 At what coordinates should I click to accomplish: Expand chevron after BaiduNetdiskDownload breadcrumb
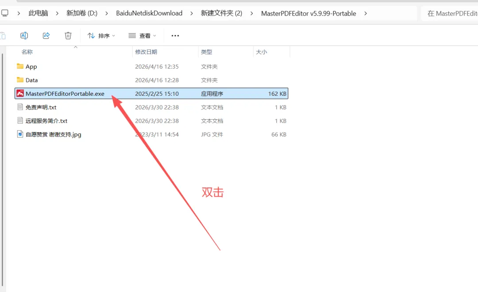(x=192, y=13)
